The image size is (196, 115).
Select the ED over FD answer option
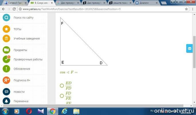62,86
